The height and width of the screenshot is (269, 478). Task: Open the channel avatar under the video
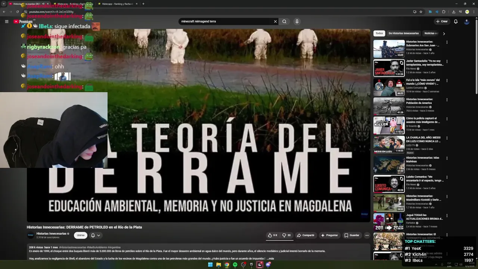tap(31, 235)
